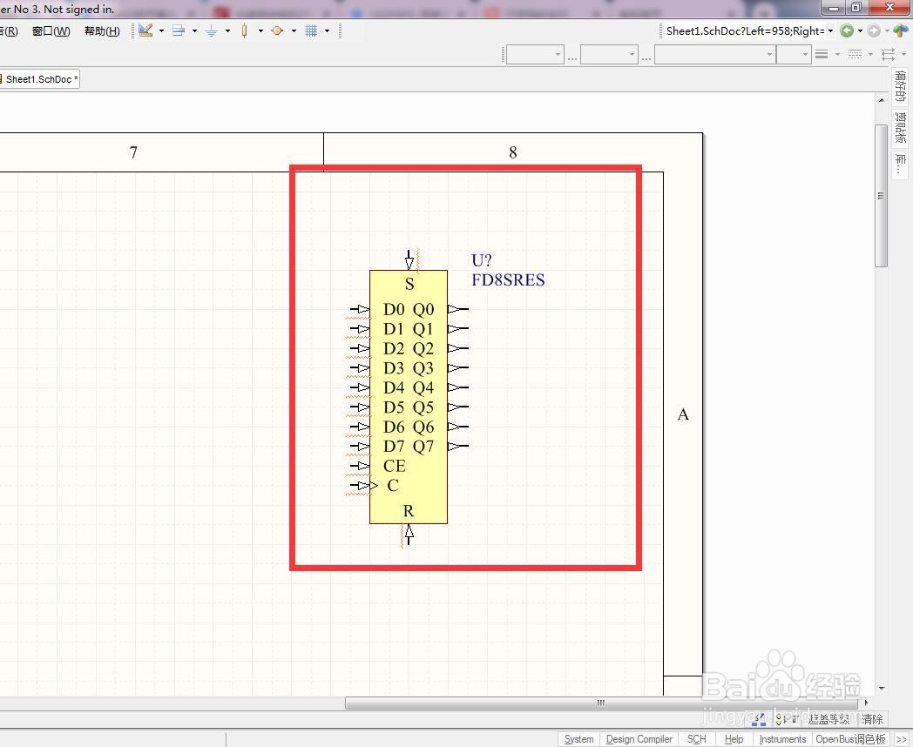Viewport: 913px width, 747px height.
Task: Click the scroll up arrow
Action: (x=881, y=100)
